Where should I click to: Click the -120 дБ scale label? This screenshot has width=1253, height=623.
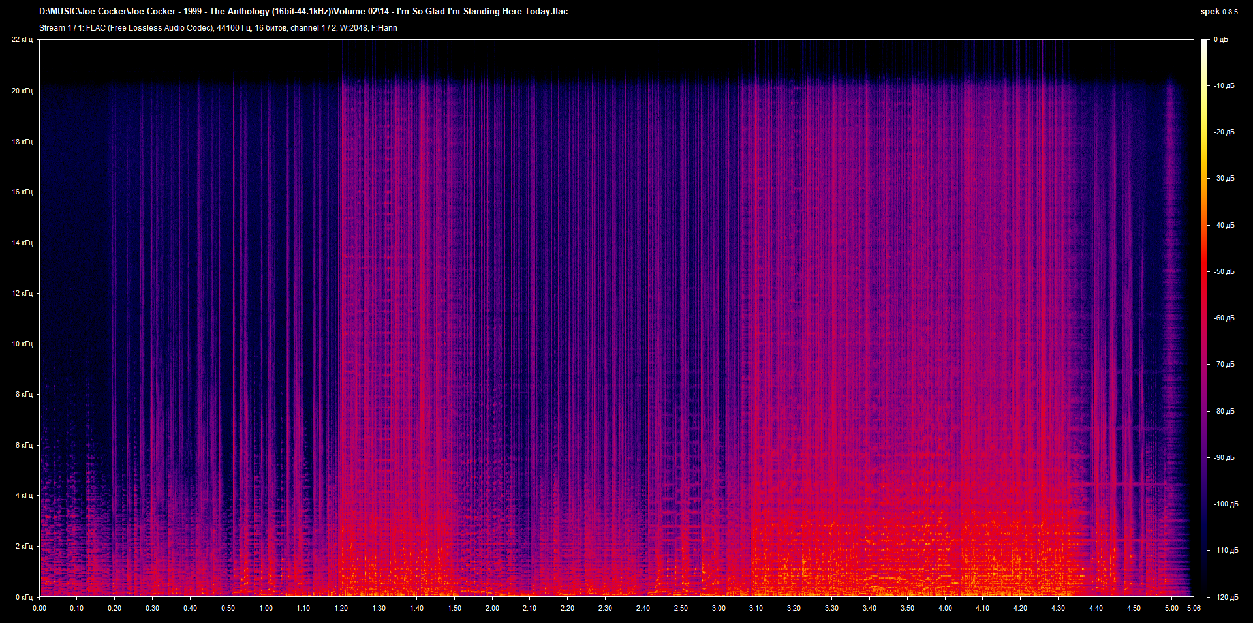[x=1226, y=597]
